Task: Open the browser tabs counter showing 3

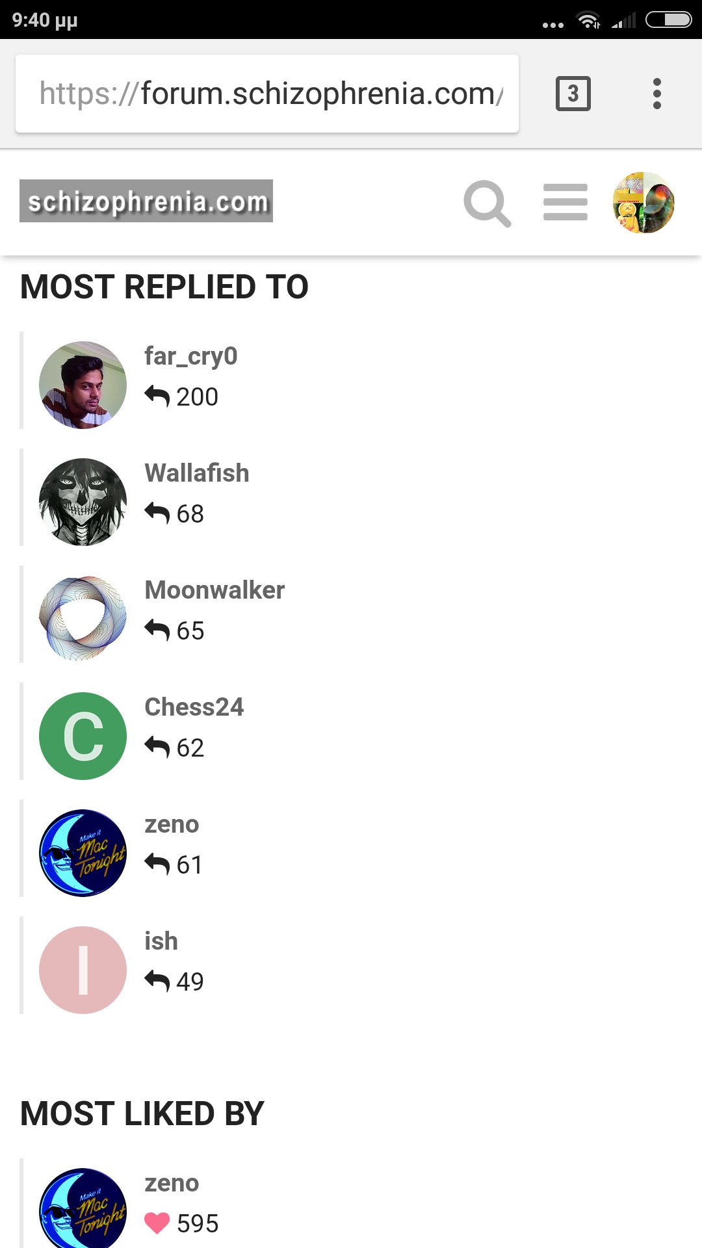Action: coord(573,94)
